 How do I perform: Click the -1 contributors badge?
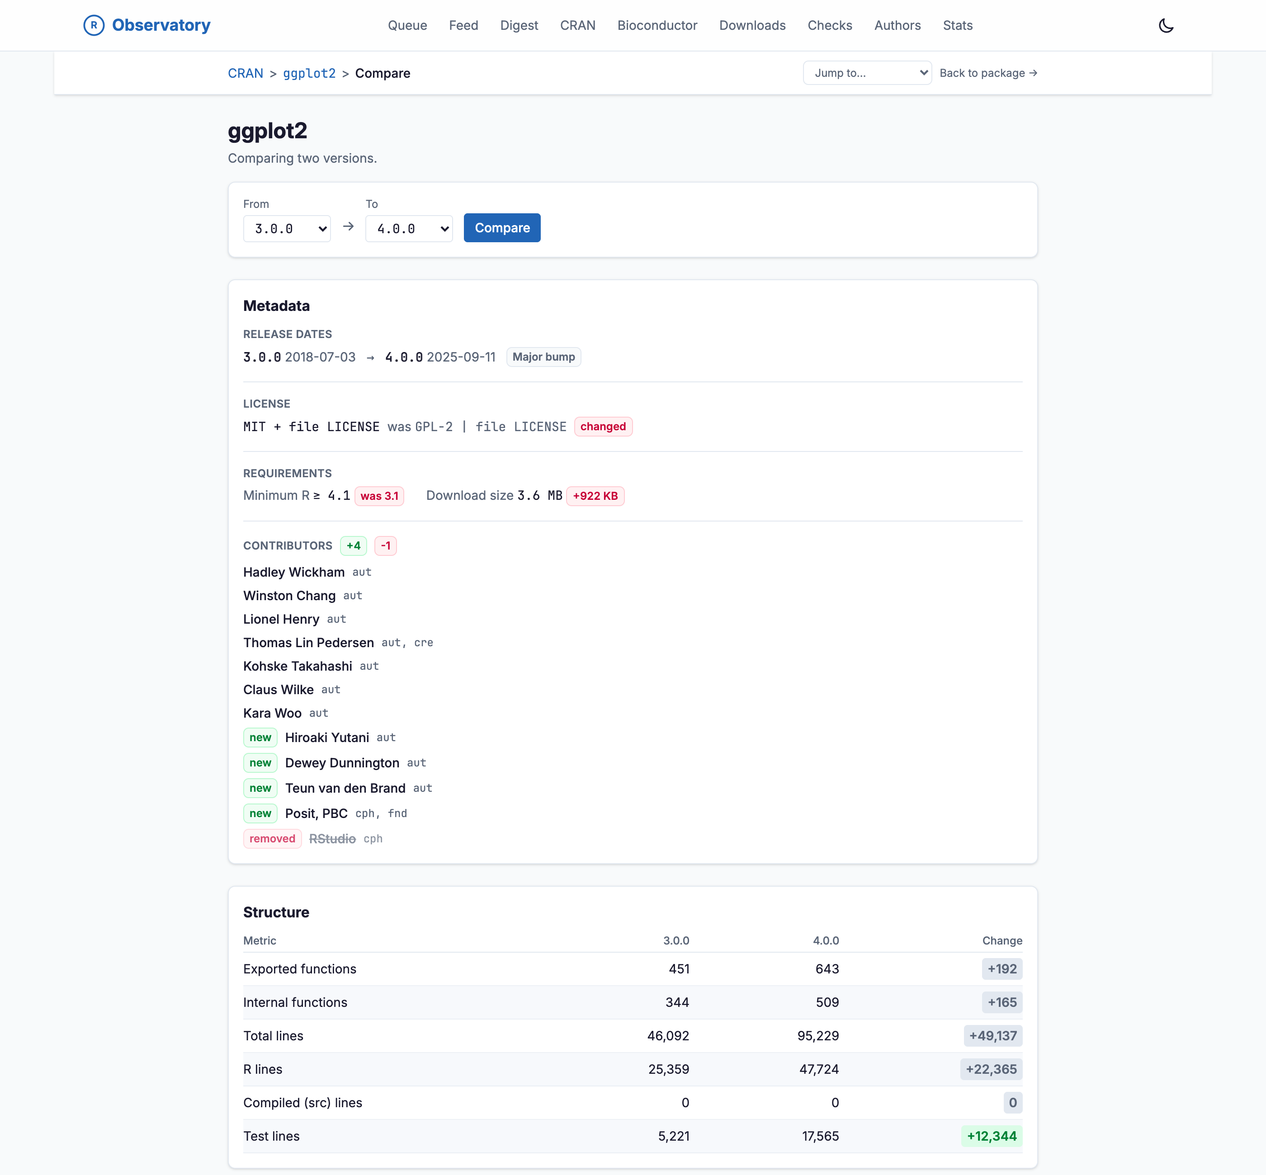386,545
